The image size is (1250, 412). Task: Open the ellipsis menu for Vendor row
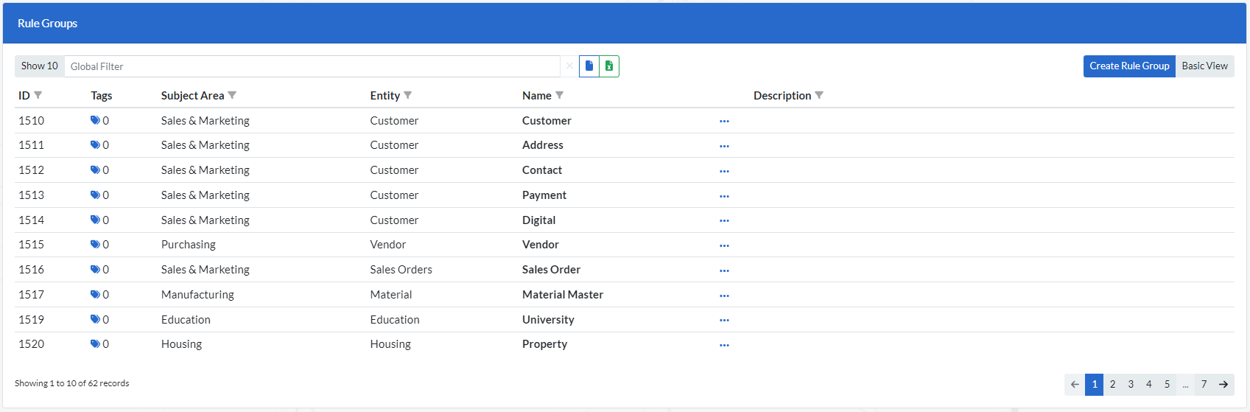[724, 245]
